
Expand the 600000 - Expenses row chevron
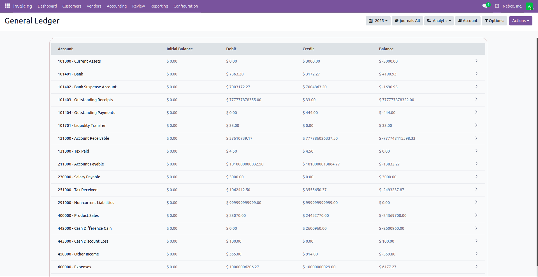point(476,267)
